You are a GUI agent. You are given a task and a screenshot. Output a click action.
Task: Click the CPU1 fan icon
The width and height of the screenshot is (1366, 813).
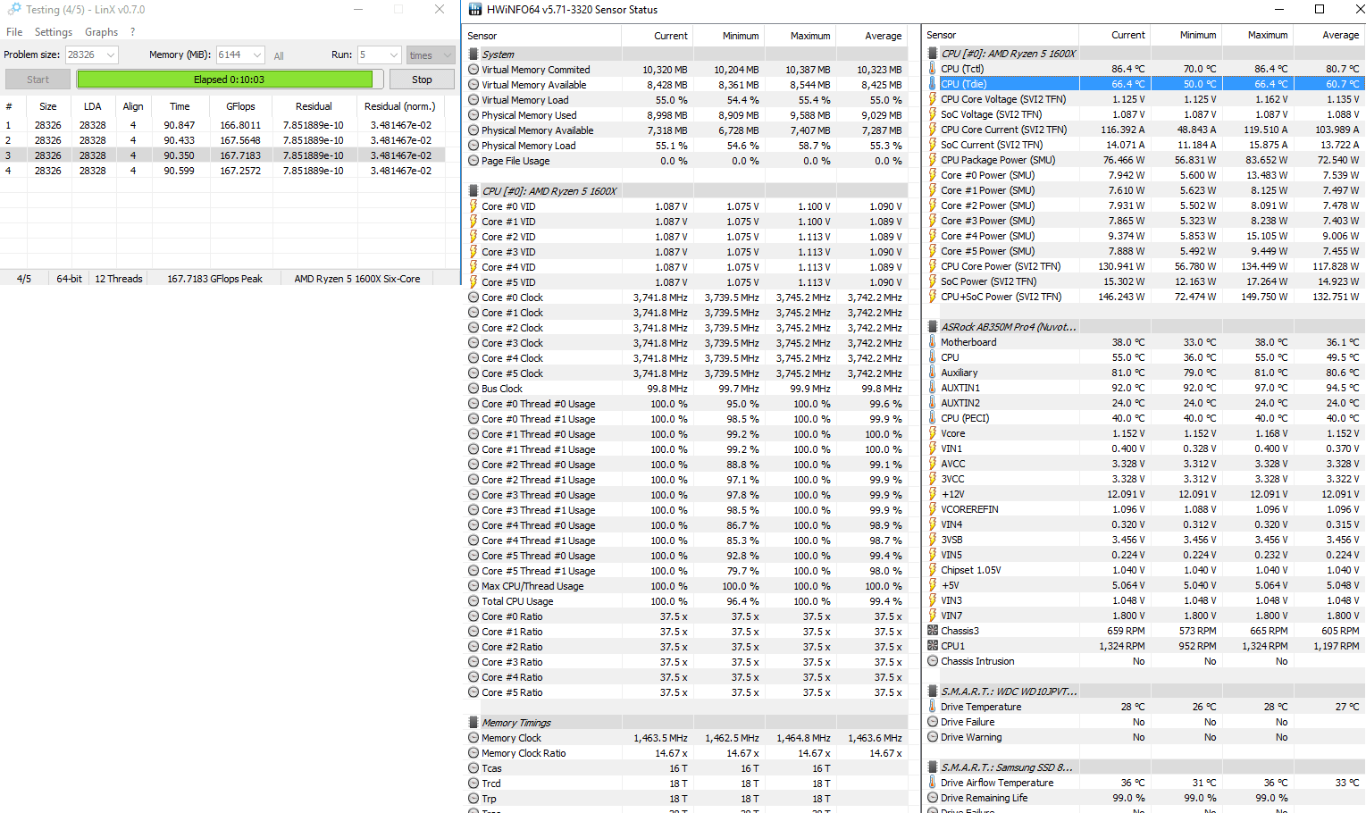[933, 646]
